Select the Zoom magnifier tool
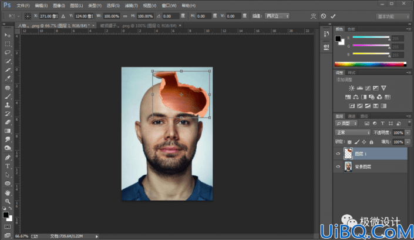This screenshot has height=240, width=414. (x=8, y=201)
